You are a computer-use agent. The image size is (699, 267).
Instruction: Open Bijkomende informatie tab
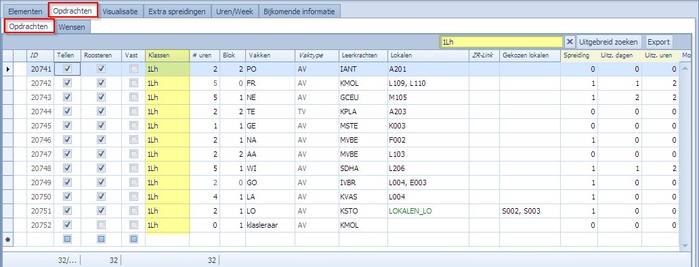(299, 11)
